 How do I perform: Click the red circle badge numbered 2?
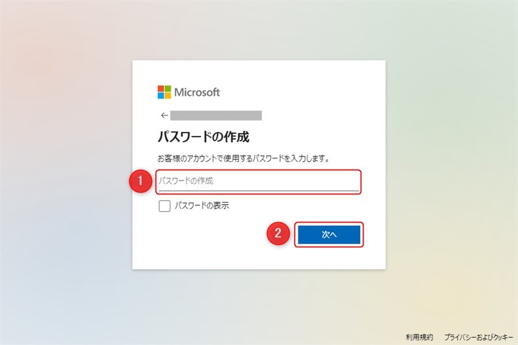pyautogui.click(x=278, y=233)
